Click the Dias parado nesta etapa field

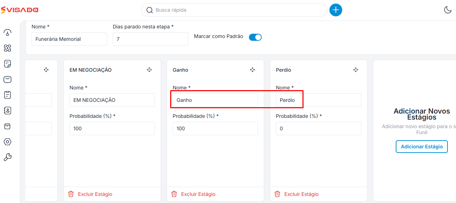[x=150, y=39]
